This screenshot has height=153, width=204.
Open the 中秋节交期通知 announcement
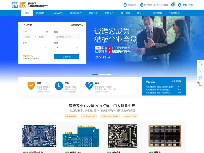tap(158, 90)
